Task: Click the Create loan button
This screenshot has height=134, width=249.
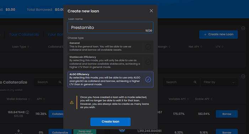Action: [110, 122]
